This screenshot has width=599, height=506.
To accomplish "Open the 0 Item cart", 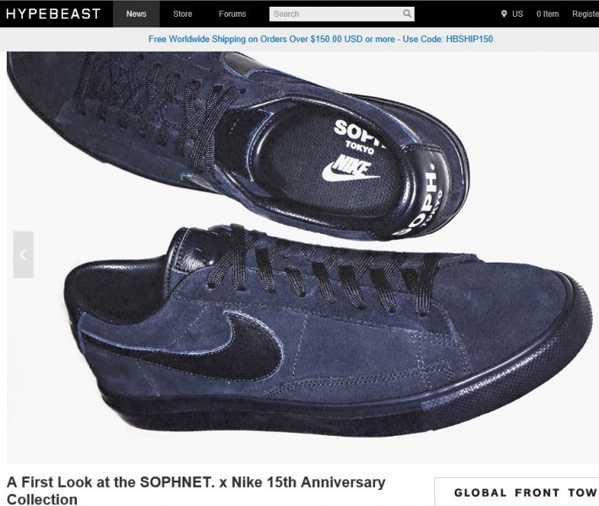I will pos(547,14).
